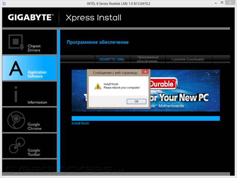Screen dimensions: 237x178
Task: Click the warning triangle icon in dialog
Action: point(98,86)
